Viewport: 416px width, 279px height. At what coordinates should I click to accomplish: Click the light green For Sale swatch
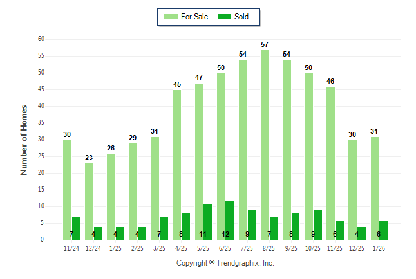coord(171,17)
